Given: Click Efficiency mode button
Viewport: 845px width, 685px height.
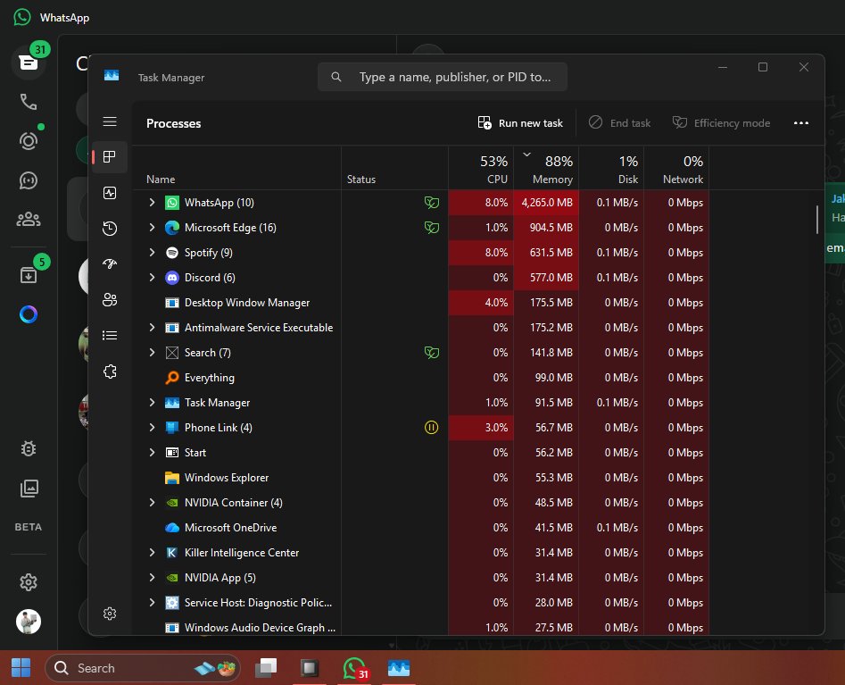Looking at the screenshot, I should pos(721,123).
